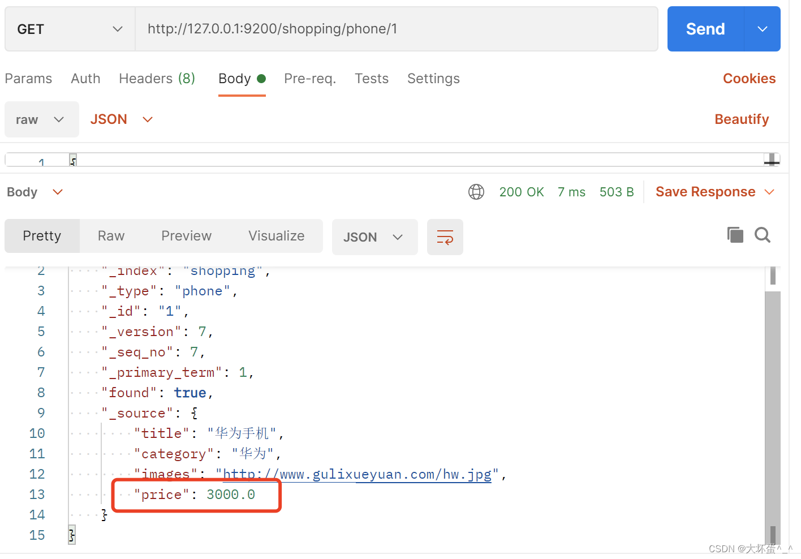Toggle word wrap icon in response
801x559 pixels.
445,237
